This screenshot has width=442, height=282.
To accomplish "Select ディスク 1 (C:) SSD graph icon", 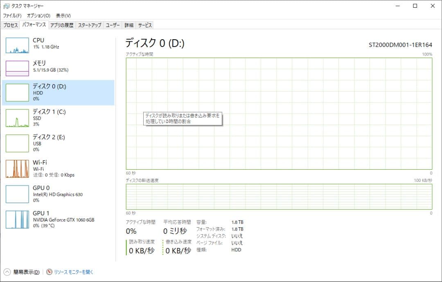I will (17, 119).
